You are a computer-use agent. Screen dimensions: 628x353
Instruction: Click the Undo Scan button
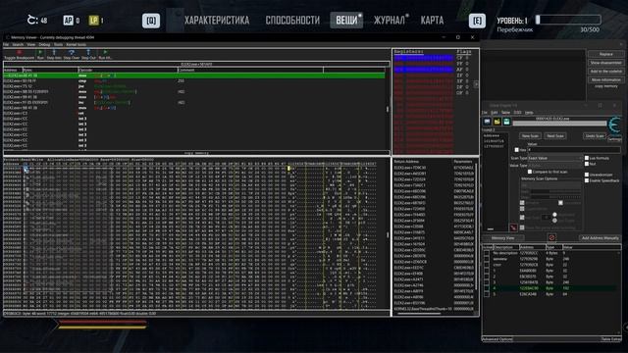click(594, 136)
